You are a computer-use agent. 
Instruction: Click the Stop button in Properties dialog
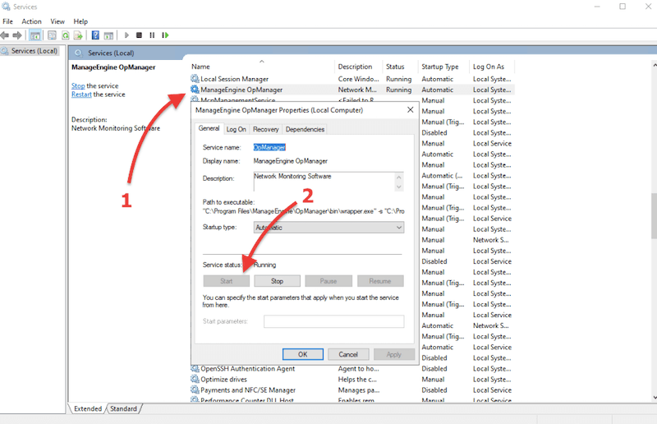pos(277,281)
